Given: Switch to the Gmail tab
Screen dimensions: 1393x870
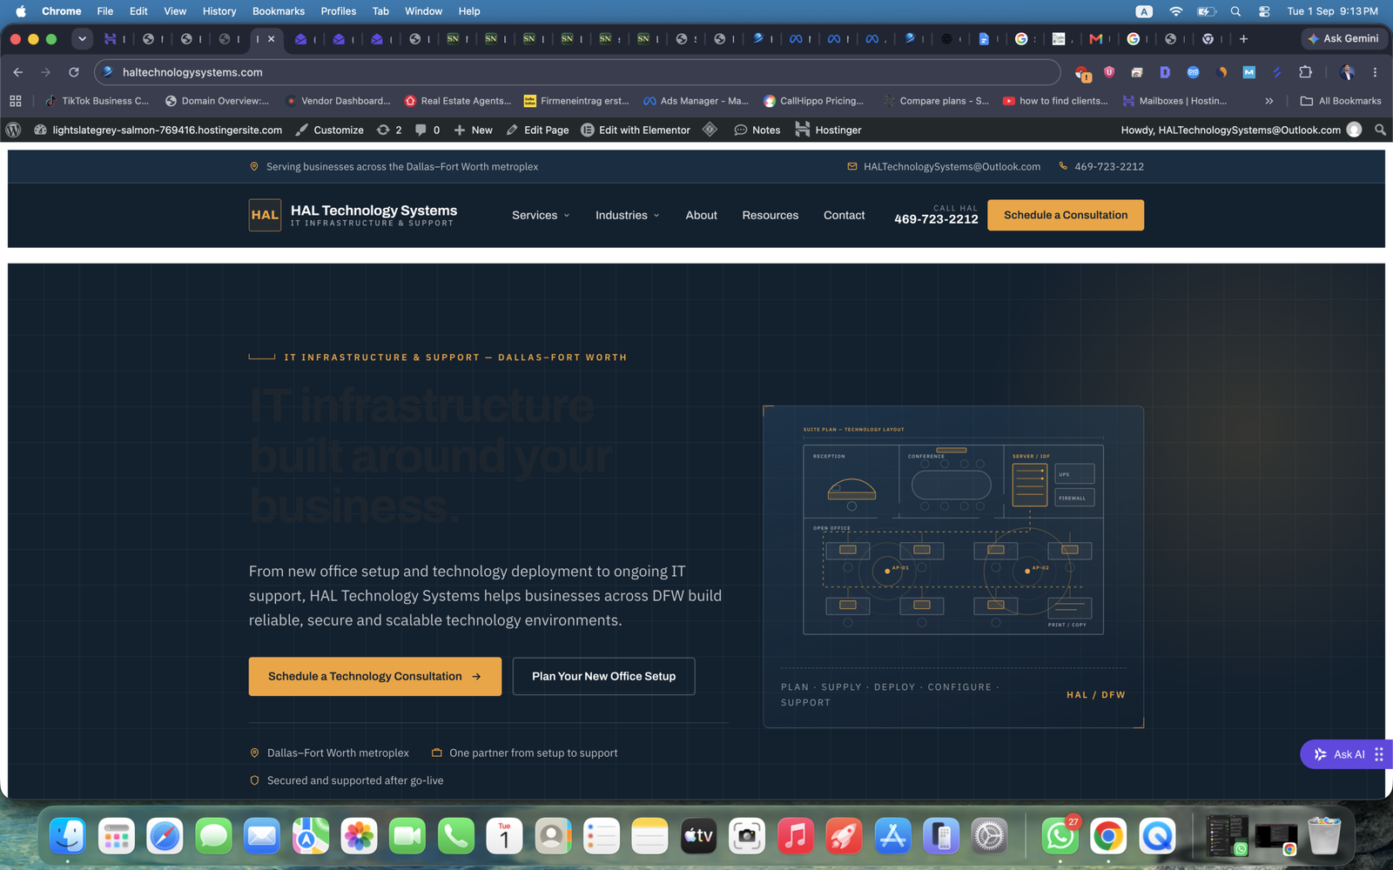Looking at the screenshot, I should 1095,38.
